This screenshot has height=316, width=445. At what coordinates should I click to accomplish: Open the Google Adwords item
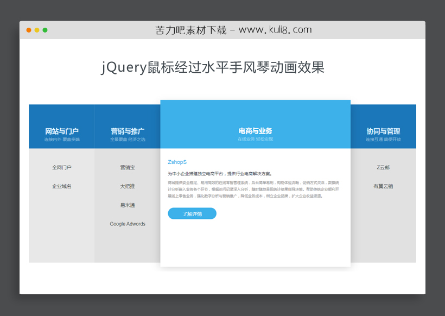127,224
